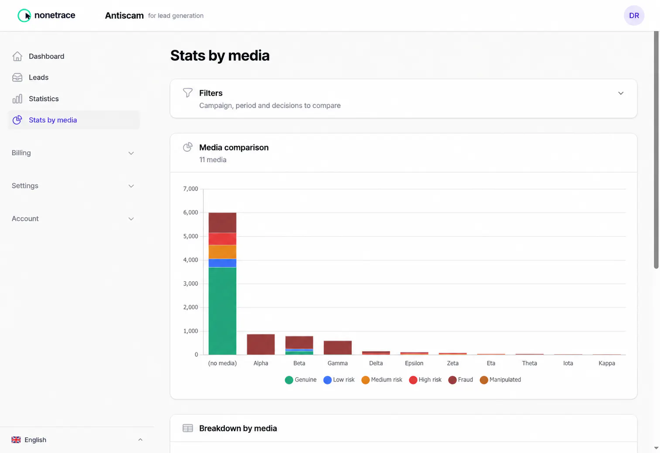
Task: Open the Leads page
Action: click(74, 78)
